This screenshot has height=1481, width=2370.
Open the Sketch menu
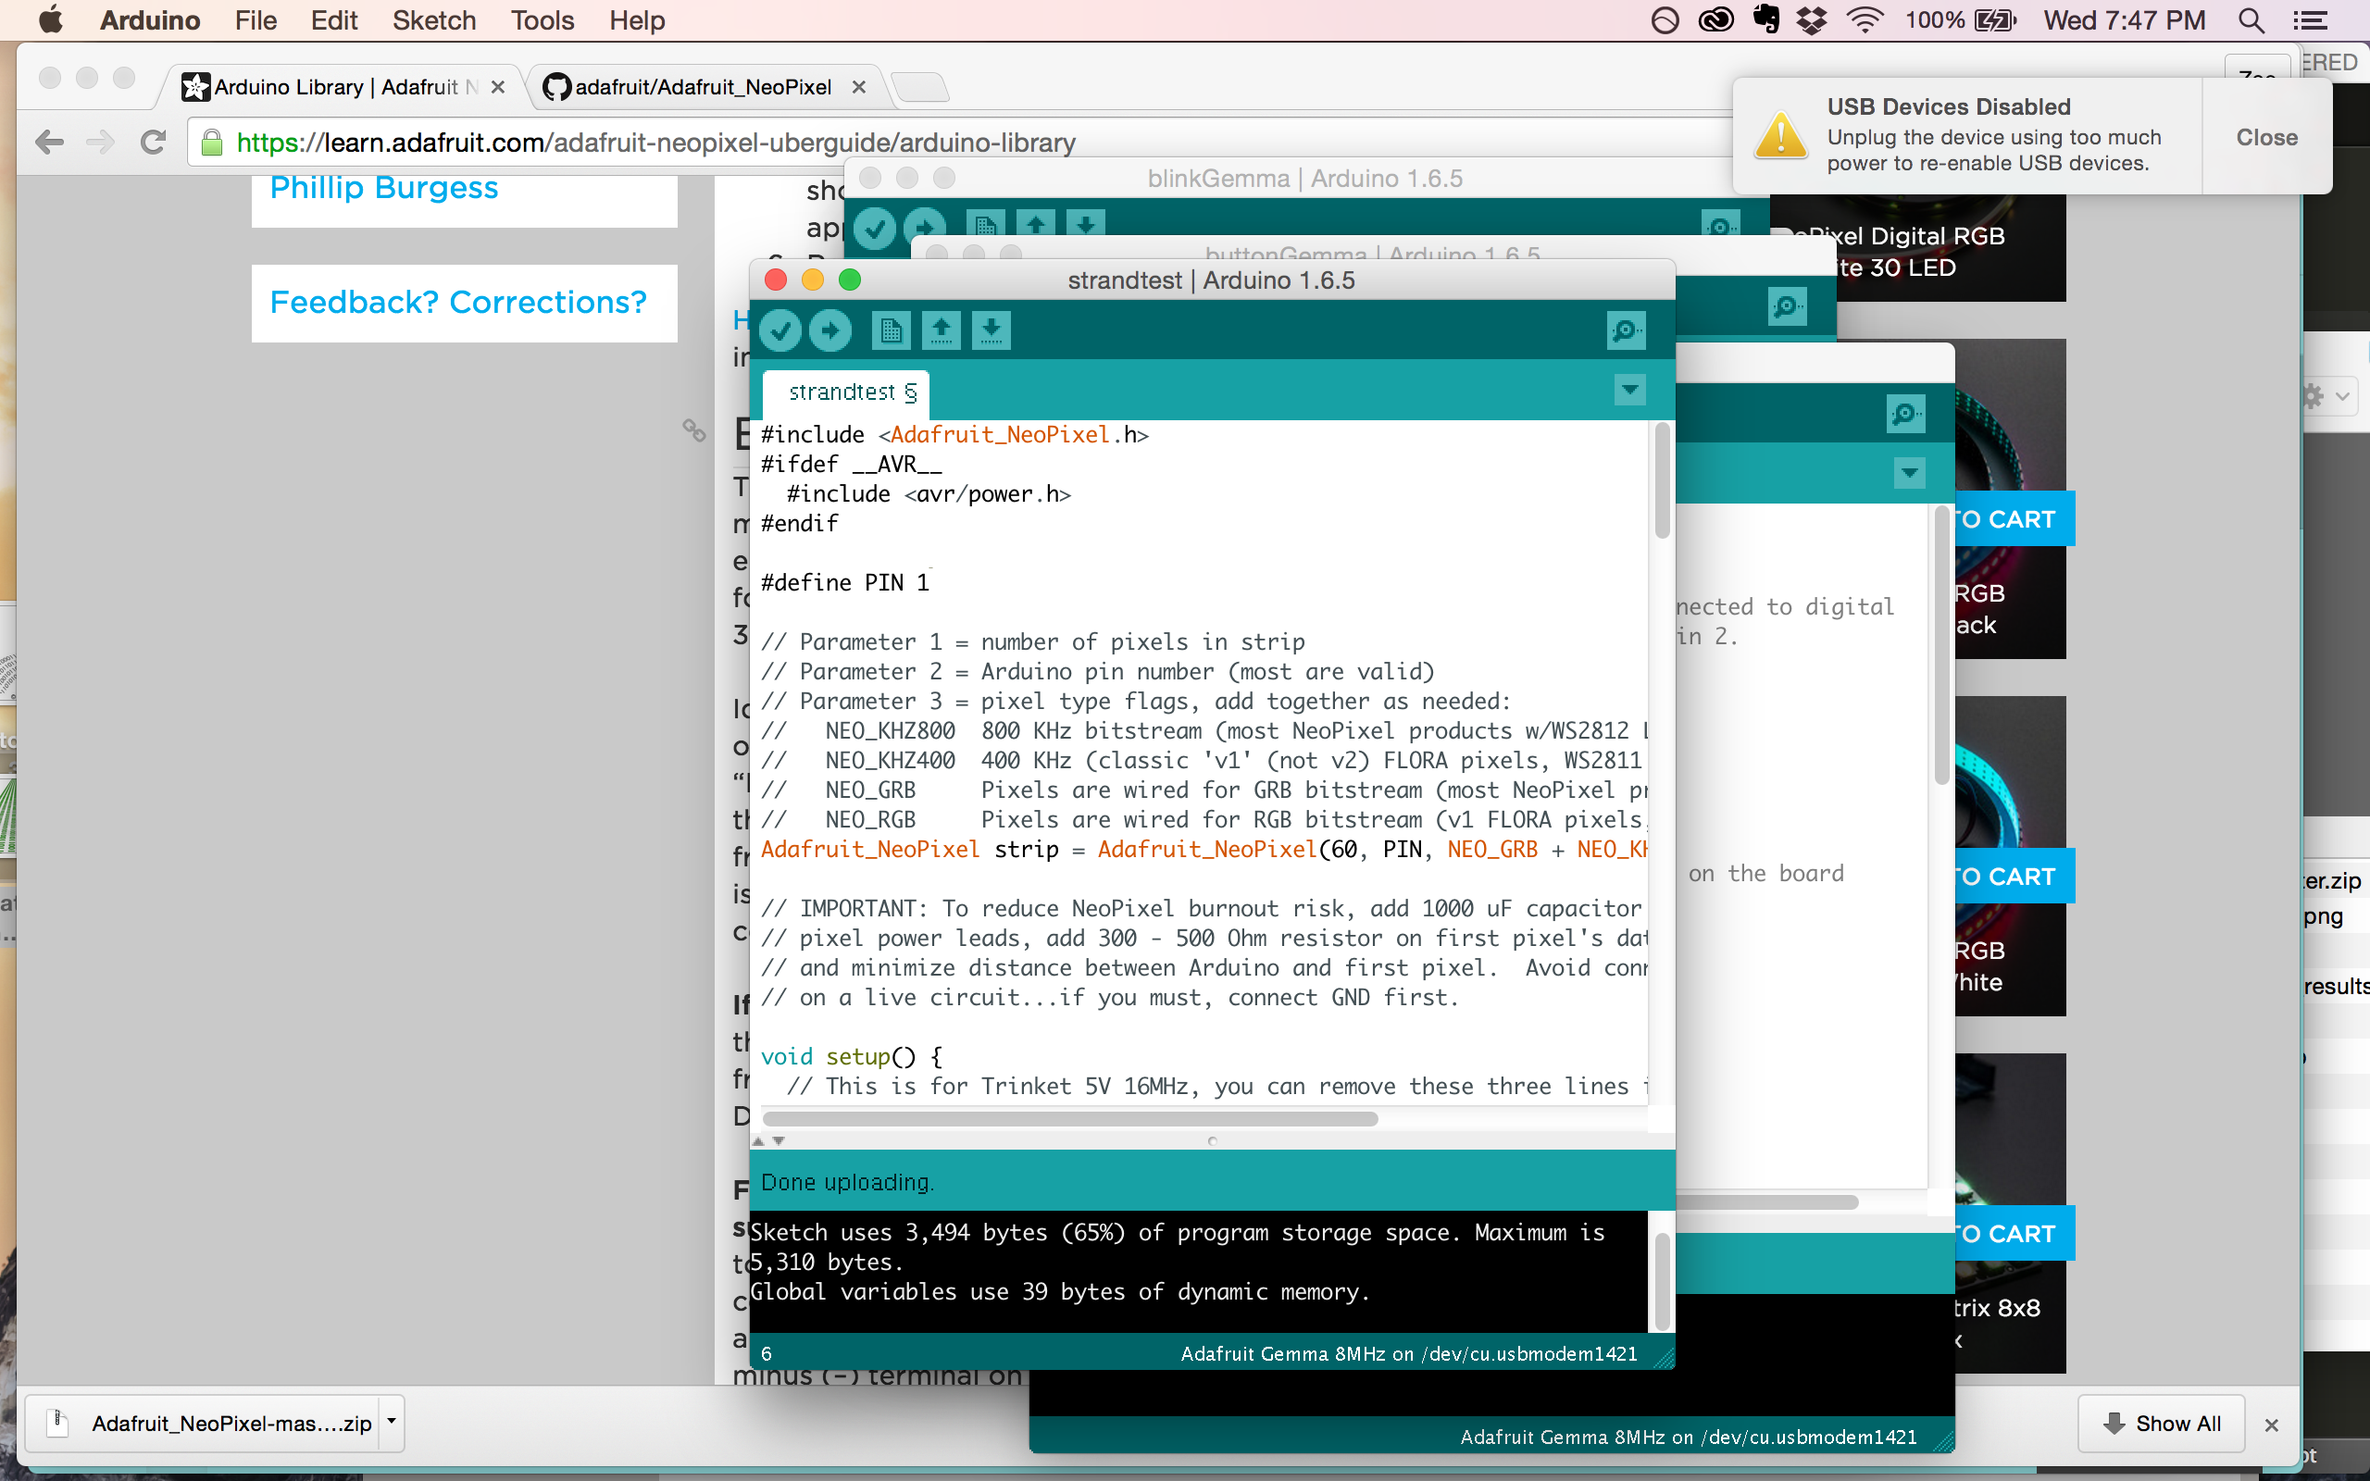434,20
